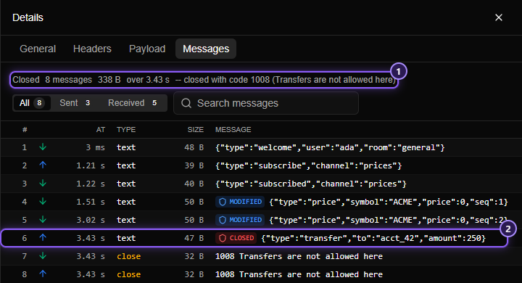Screen dimensions: 522x283
Task: Select the subscribe channel prices message
Action: point(309,165)
